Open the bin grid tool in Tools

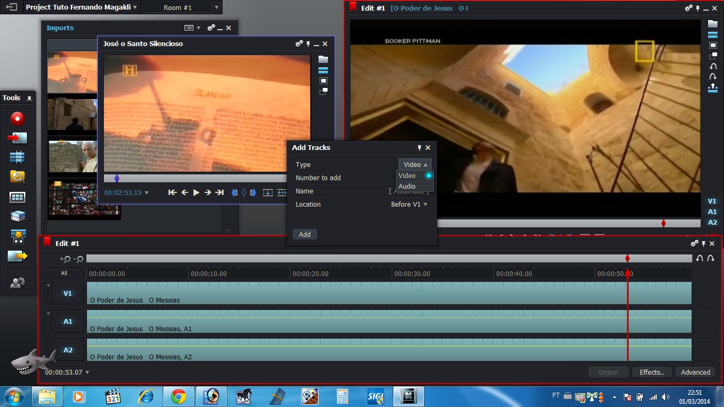tap(17, 197)
